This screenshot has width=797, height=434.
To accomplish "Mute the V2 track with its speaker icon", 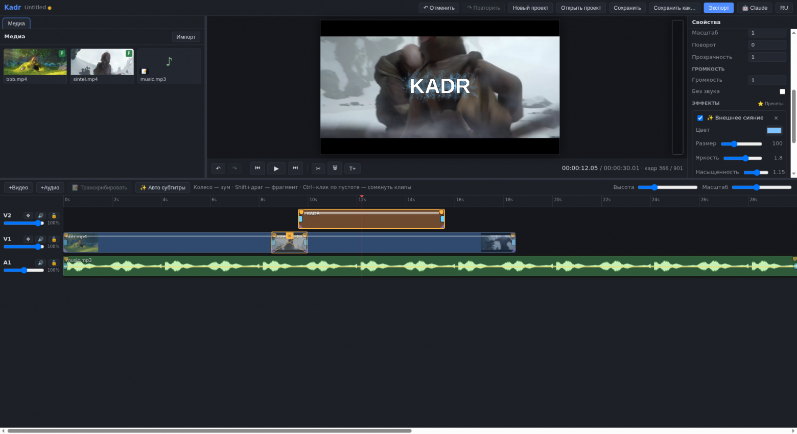I will click(41, 215).
